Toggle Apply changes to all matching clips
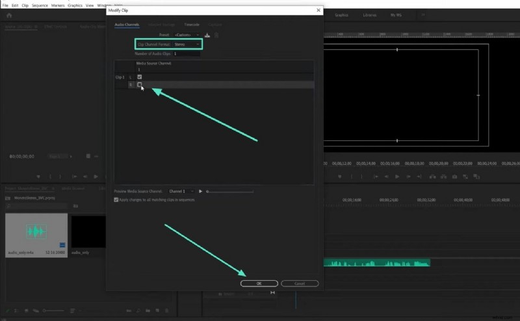The image size is (520, 321). [116, 199]
